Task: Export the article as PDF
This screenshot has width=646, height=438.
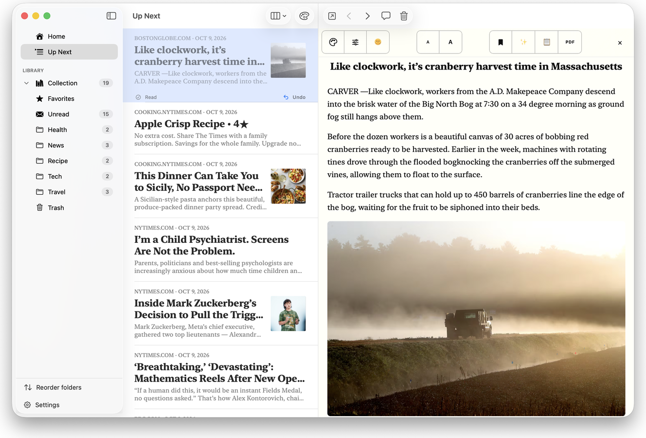Action: point(570,42)
